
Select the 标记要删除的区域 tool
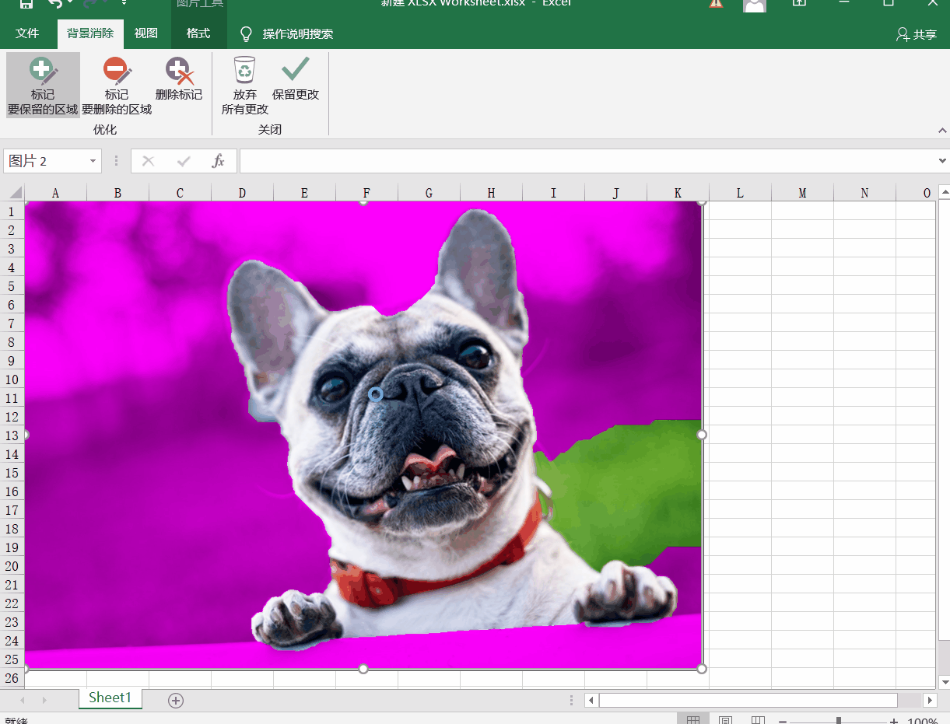click(x=117, y=86)
